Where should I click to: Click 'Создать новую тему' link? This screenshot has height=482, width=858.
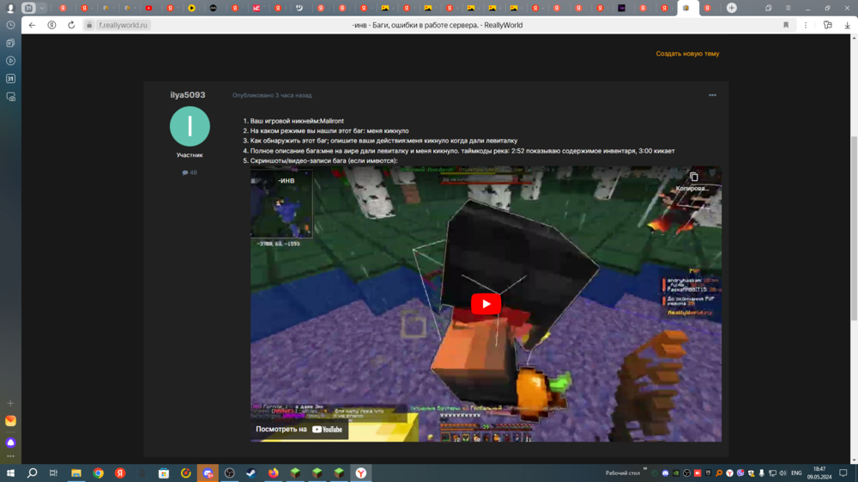[x=687, y=54]
